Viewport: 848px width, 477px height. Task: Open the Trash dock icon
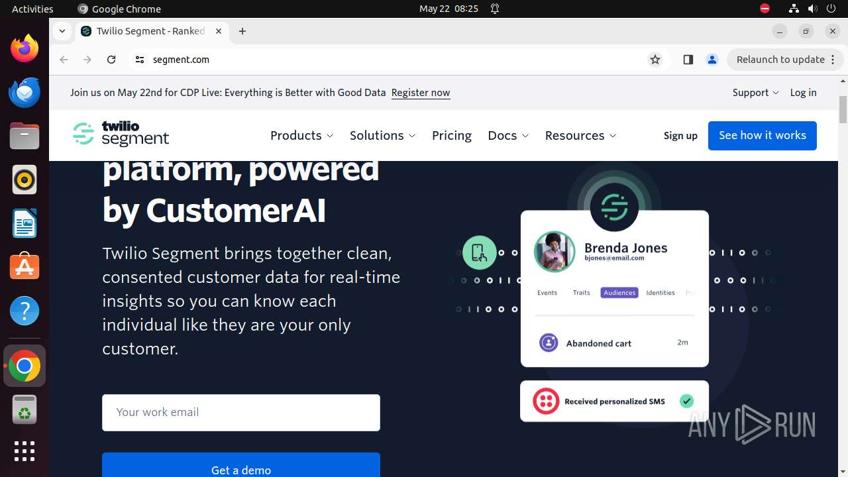pyautogui.click(x=25, y=410)
